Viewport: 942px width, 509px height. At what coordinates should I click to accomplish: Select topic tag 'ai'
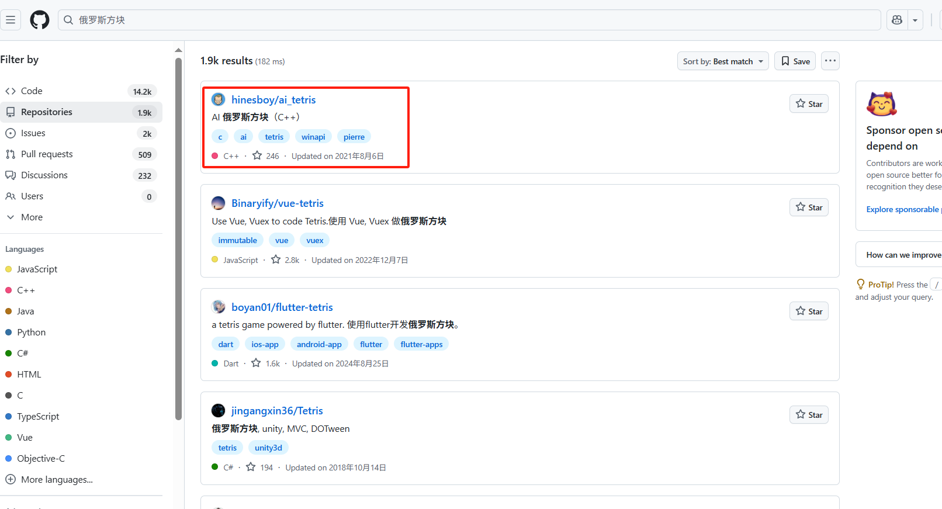(244, 137)
